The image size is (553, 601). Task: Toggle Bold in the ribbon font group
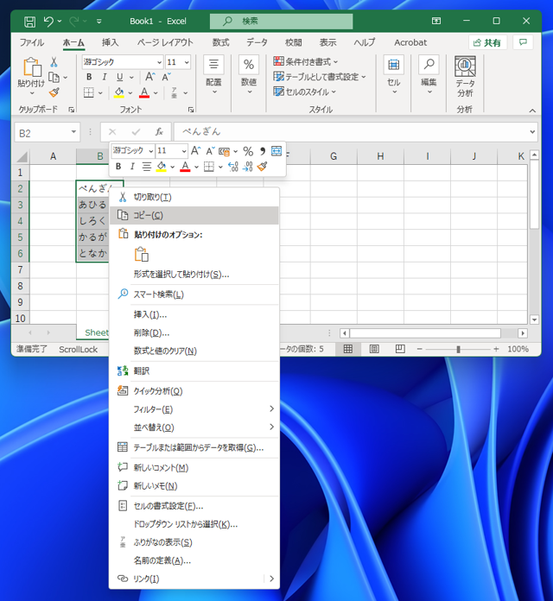pos(88,77)
